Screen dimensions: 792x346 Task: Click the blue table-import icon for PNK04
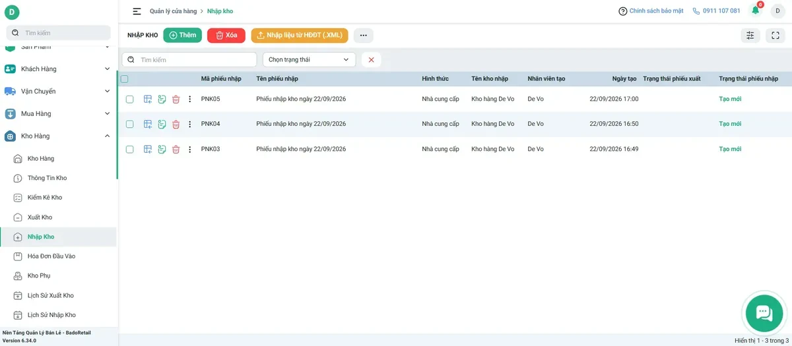(x=148, y=124)
